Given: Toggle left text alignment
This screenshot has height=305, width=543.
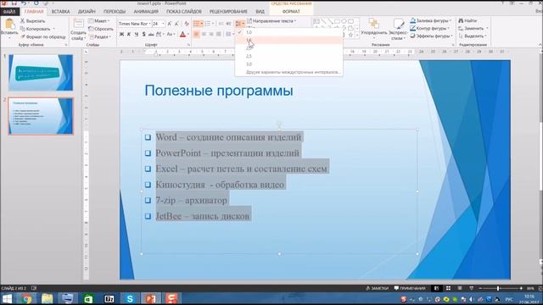Looking at the screenshot, I should tap(196, 34).
